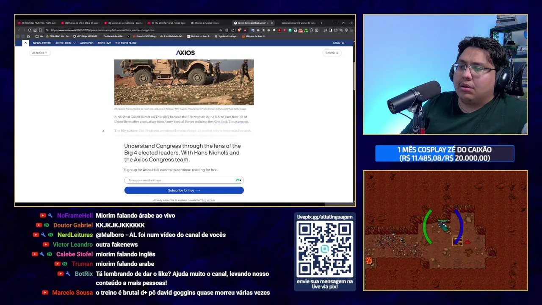Click the Axios 'A' logo in the navbar
Image resolution: width=542 pixels, height=305 pixels.
(x=25, y=43)
